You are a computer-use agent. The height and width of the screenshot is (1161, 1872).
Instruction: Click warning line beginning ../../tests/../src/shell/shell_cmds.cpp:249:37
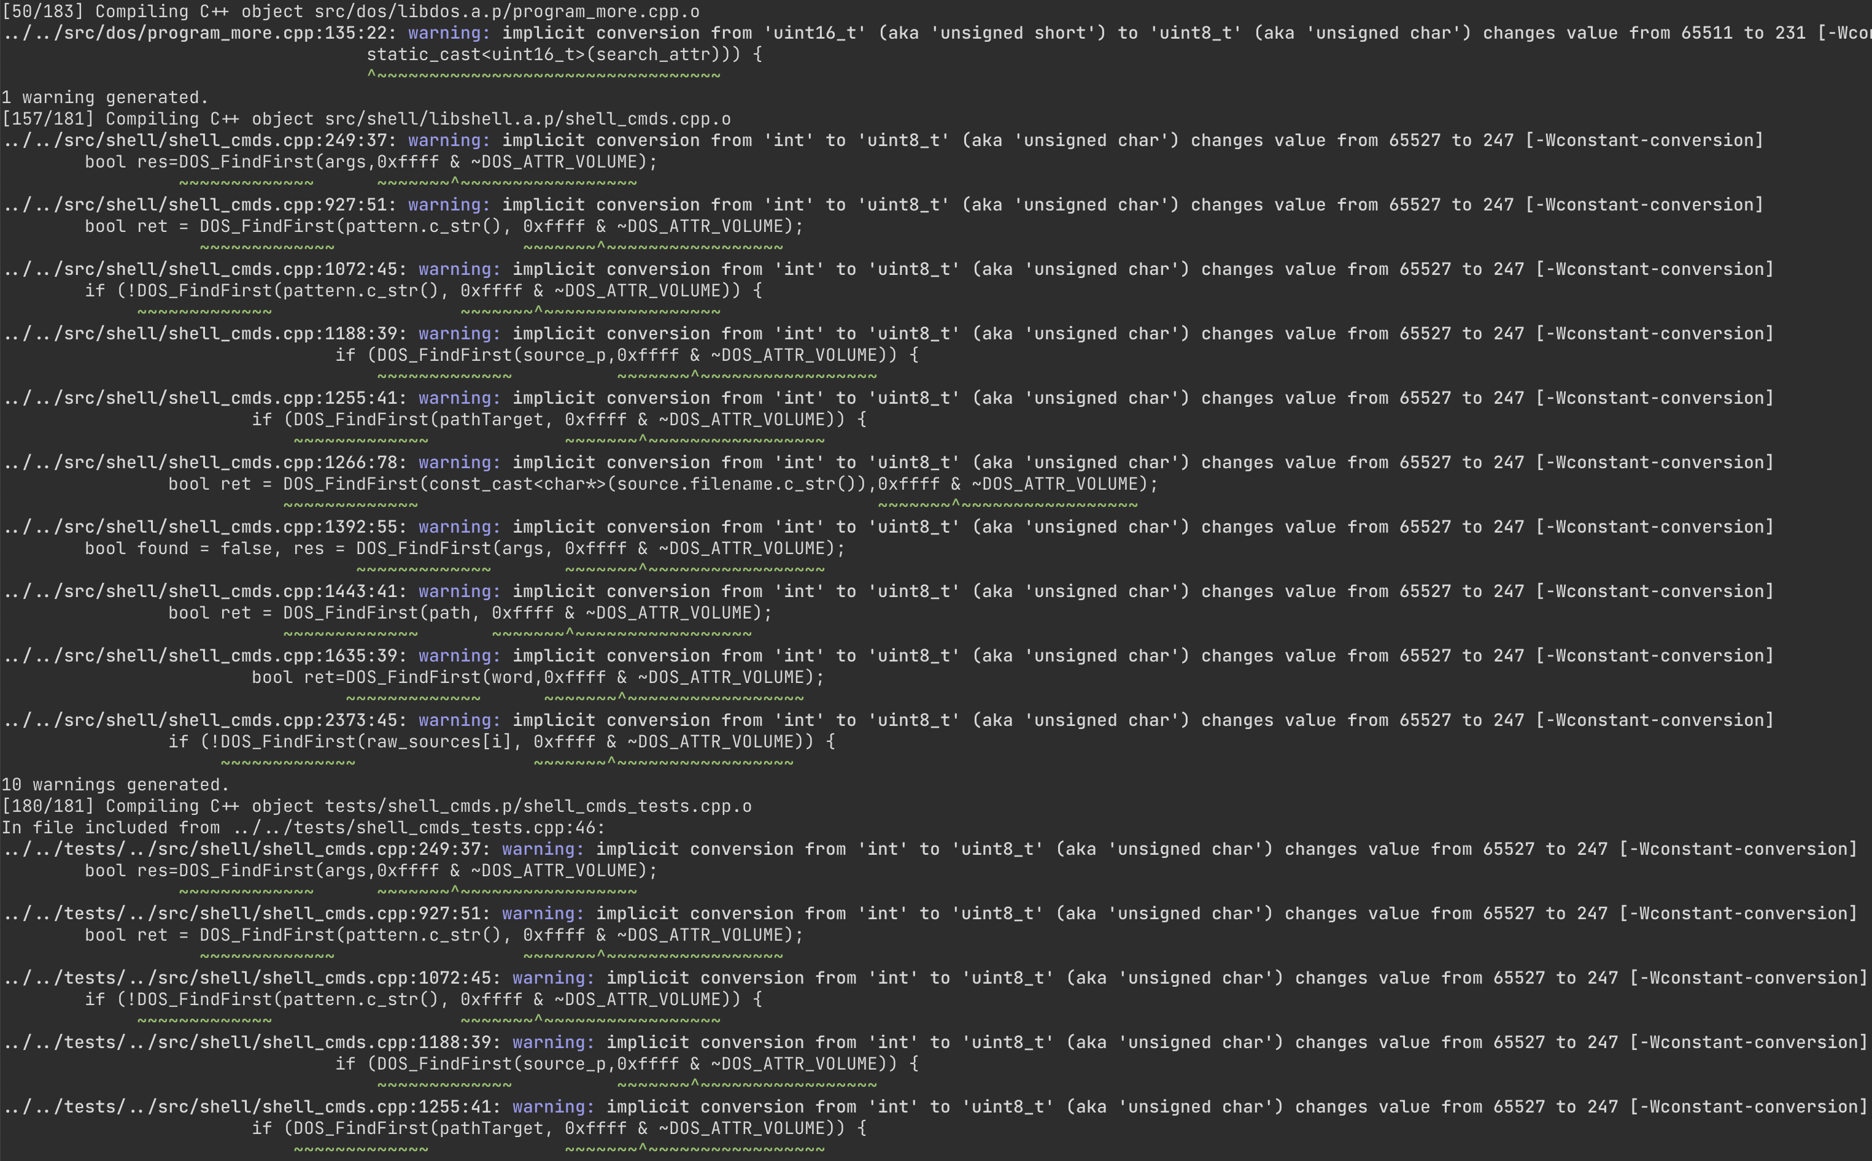coord(929,850)
